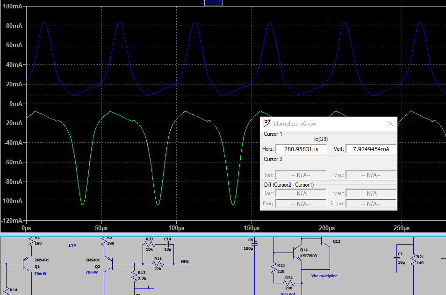The height and width of the screenshot is (295, 446).
Task: Select resistor R12 2.2k symbol
Action: click(135, 276)
